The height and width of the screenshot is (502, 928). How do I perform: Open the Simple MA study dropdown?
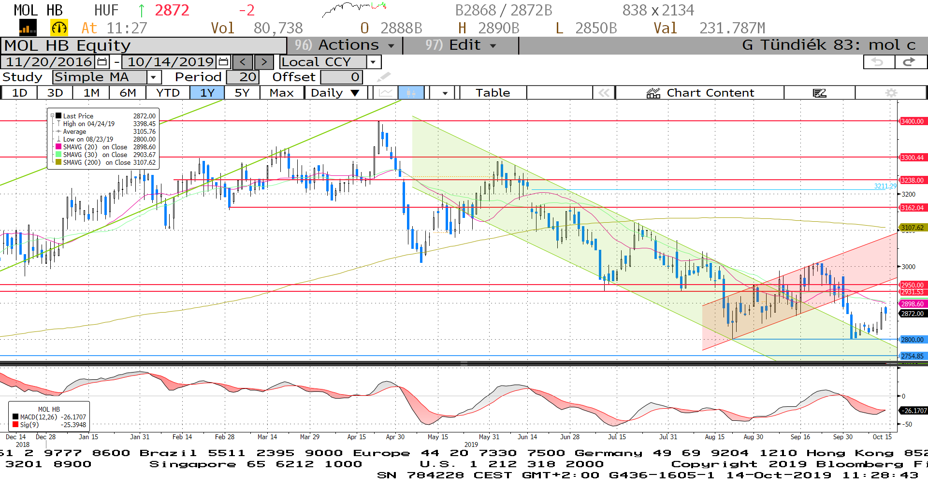click(153, 77)
